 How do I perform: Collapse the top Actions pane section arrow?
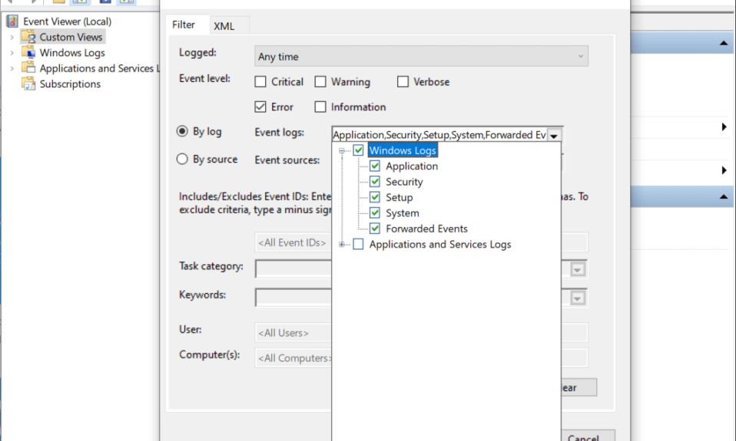[724, 44]
